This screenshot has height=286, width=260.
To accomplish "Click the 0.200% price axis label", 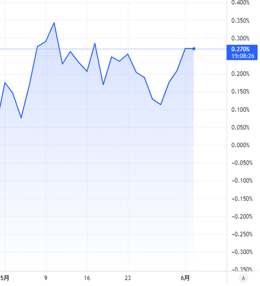I will 240,74.
